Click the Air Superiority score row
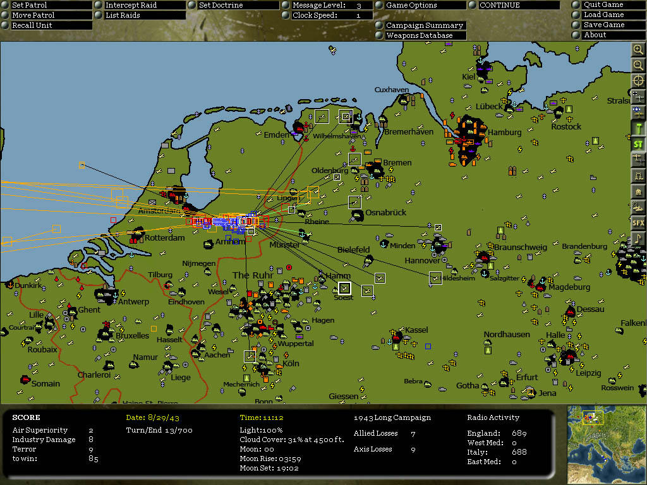Image resolution: width=647 pixels, height=485 pixels. 53,430
